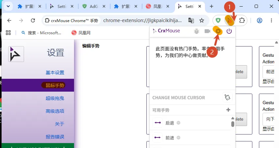Open the 搜索 - Microsoft bookmark
The height and width of the screenshot is (148, 279).
pyautogui.click(x=41, y=33)
